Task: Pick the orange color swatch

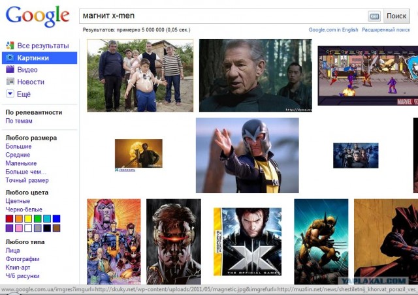Action: coord(19,219)
